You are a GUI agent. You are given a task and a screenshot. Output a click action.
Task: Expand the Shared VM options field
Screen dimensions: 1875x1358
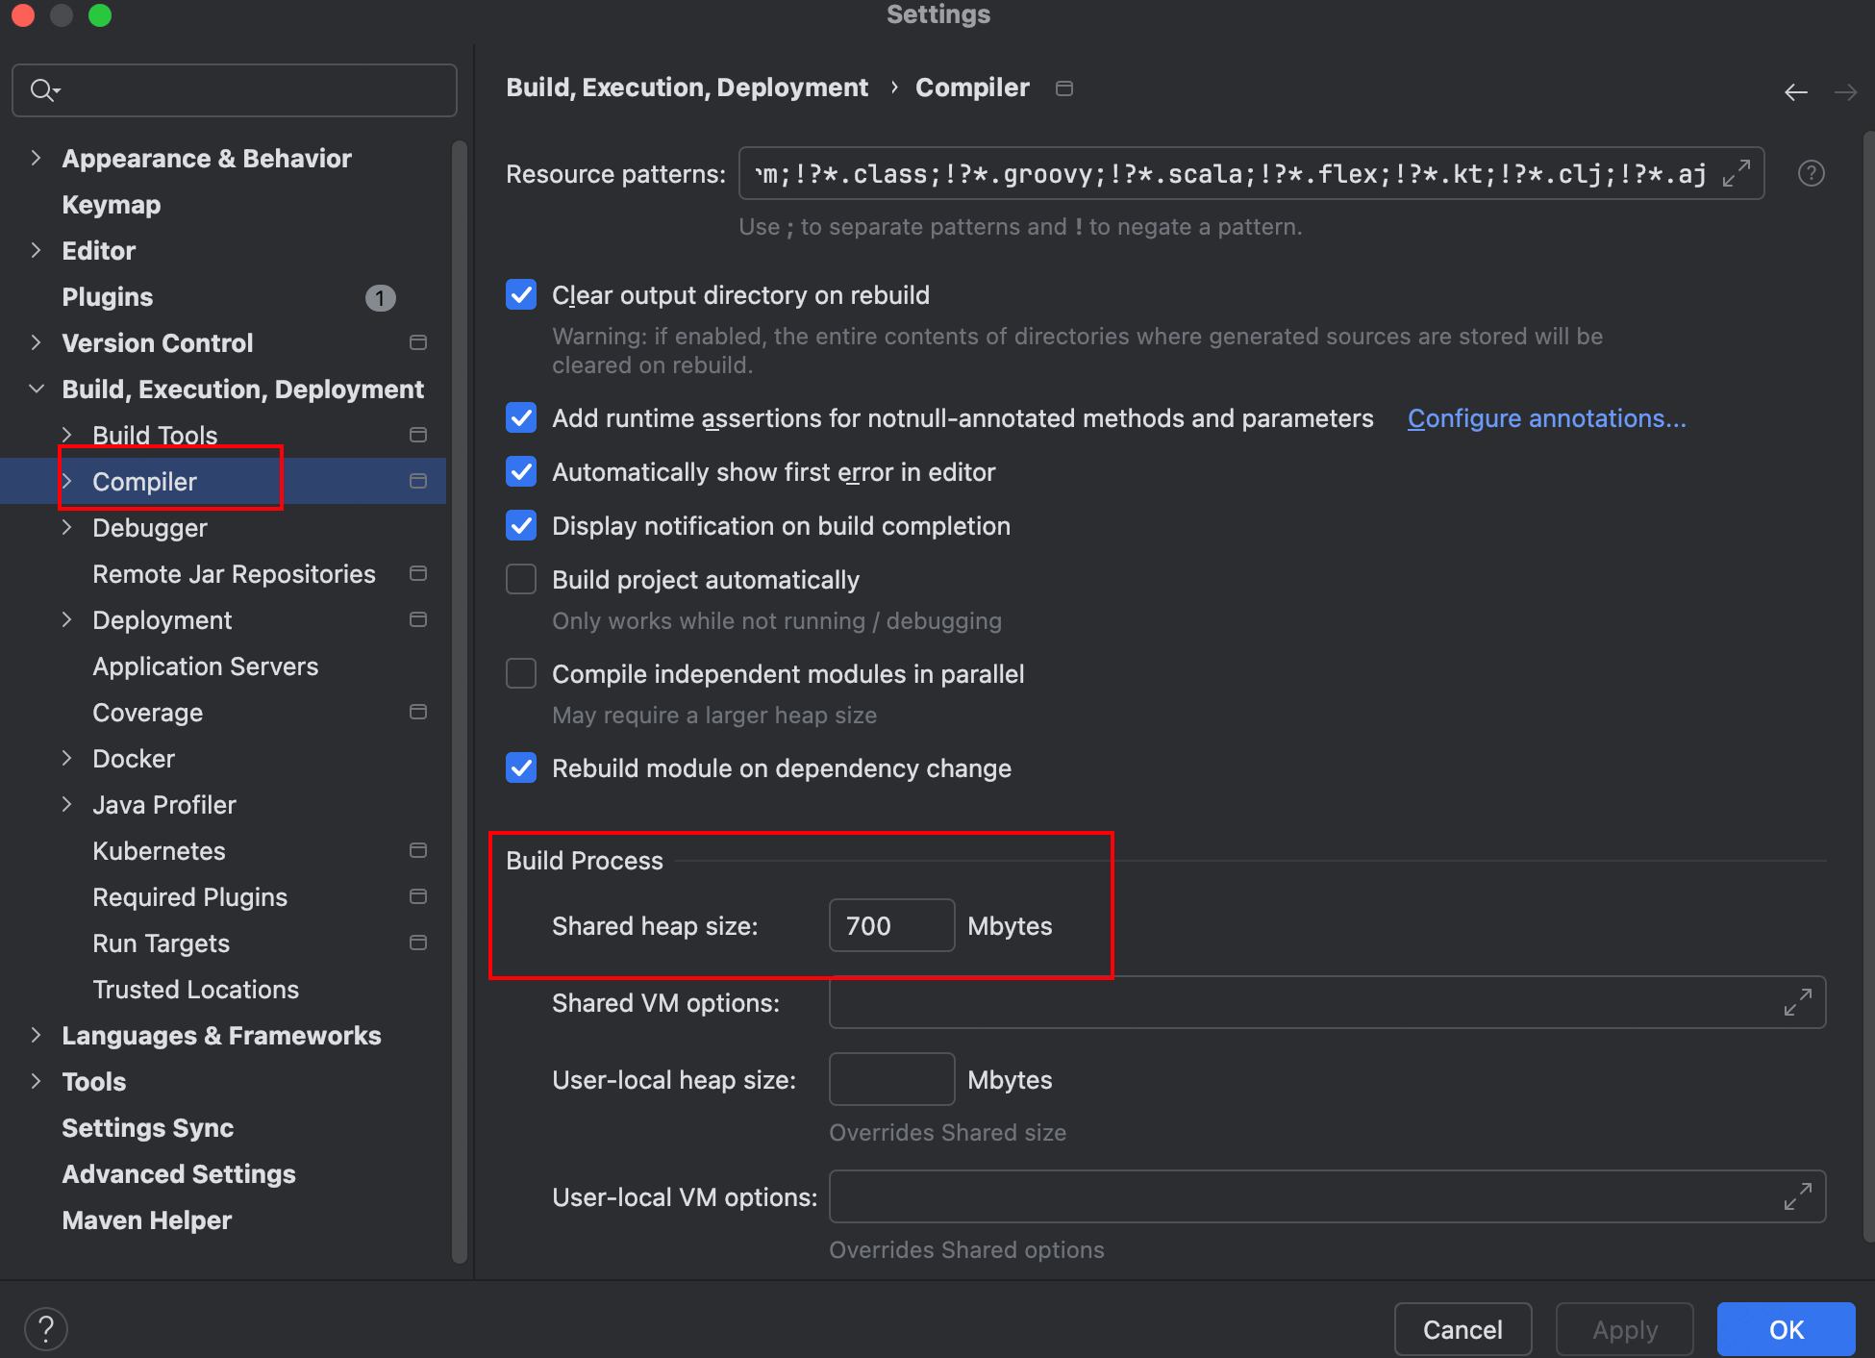(1797, 1002)
